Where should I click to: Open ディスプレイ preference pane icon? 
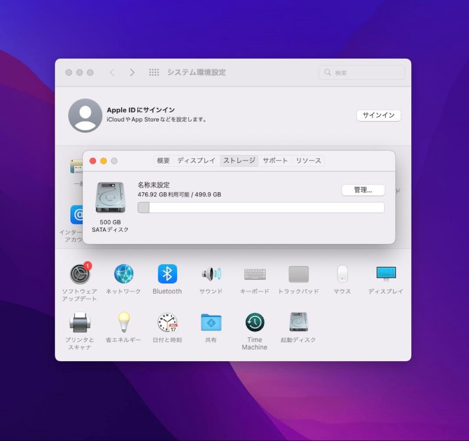(x=386, y=274)
